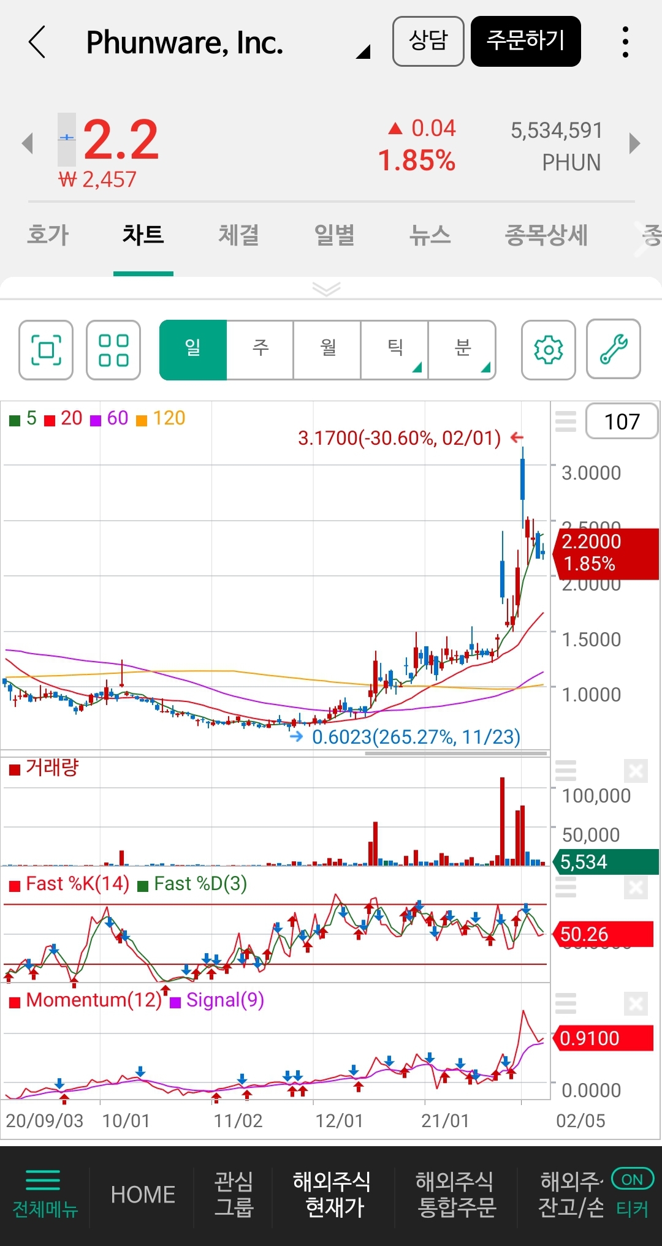Viewport: 662px width, 1246px height.
Task: Tap the low marker 0.6023(265.27%, 11/23)
Action: pyautogui.click(x=416, y=737)
